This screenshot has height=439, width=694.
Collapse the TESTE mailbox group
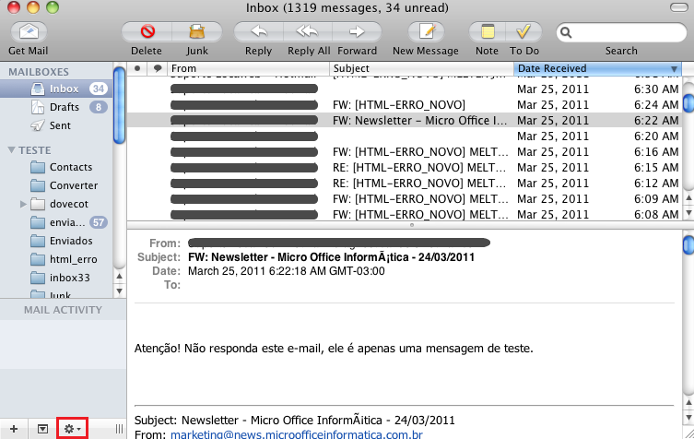point(11,150)
